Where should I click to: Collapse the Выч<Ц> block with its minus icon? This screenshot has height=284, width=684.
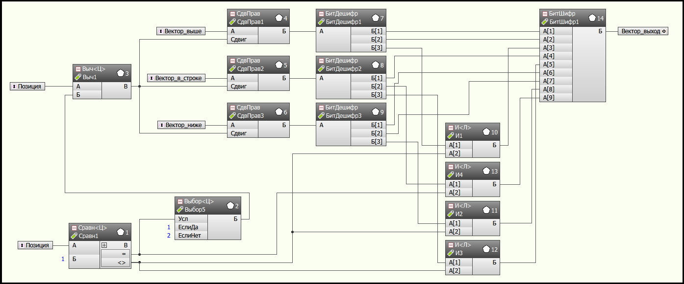coord(77,69)
